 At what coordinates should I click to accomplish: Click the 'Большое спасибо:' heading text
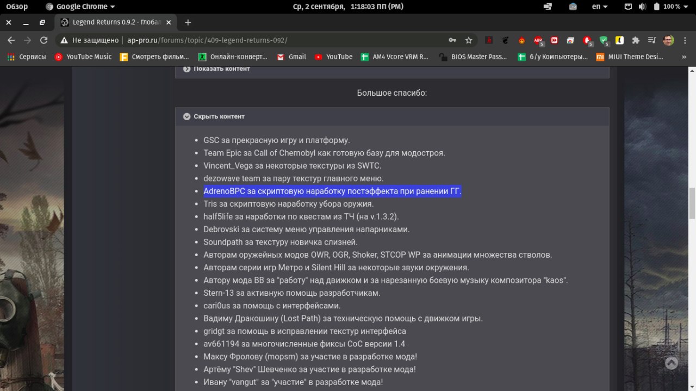tap(392, 93)
